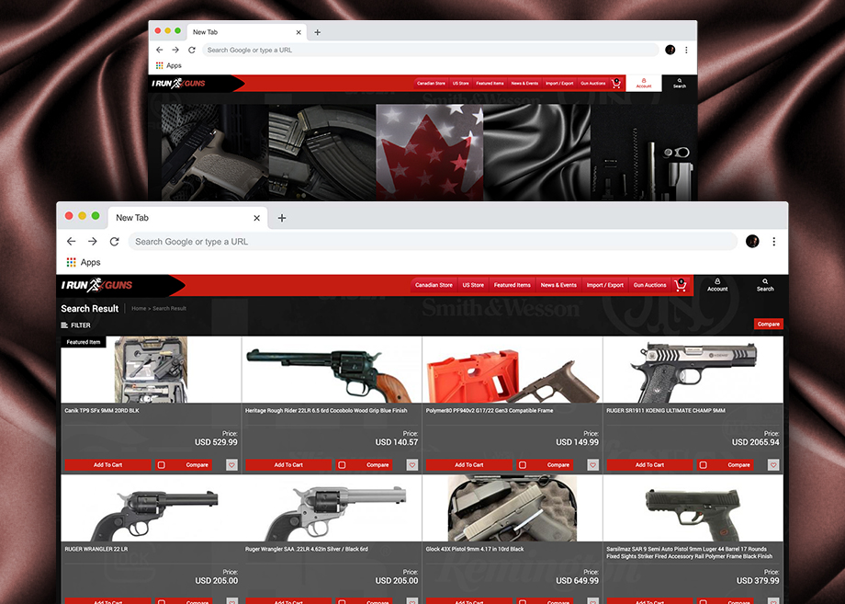Favorite the Ruger SR1911 Koenig with heart icon
The image size is (845, 604).
pos(773,465)
